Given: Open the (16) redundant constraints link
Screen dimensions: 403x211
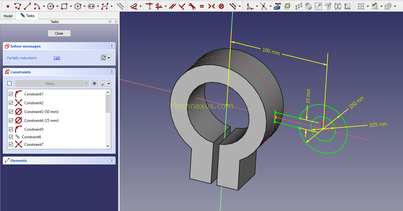Looking at the screenshot, I should click(57, 58).
